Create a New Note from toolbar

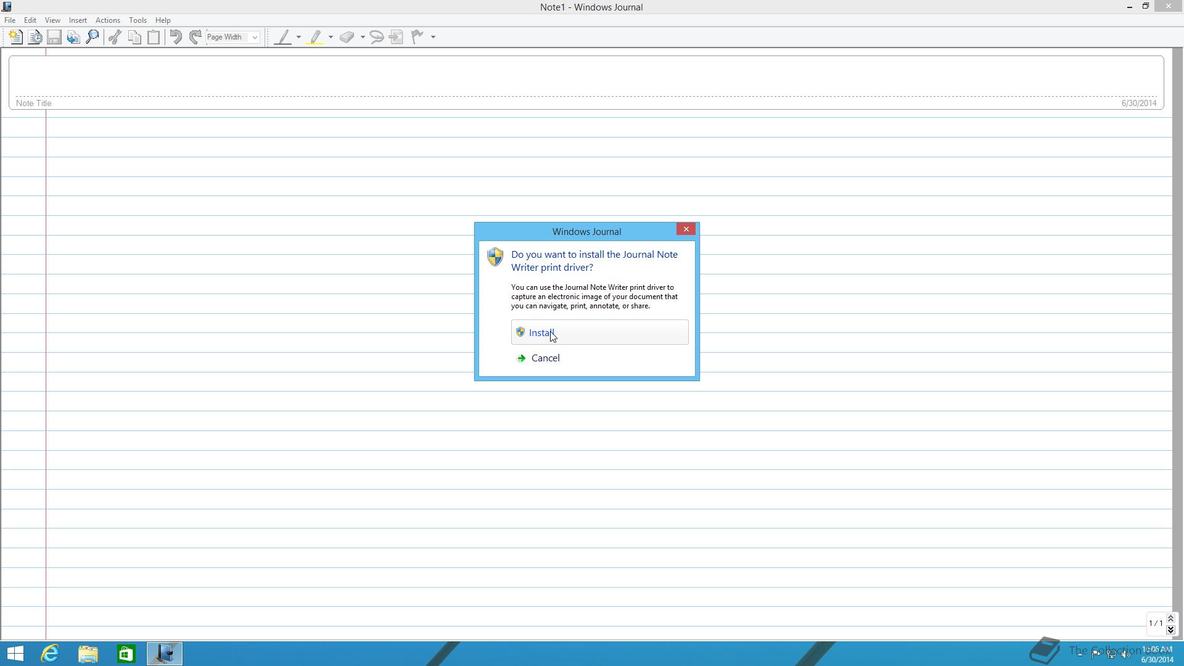tap(15, 37)
